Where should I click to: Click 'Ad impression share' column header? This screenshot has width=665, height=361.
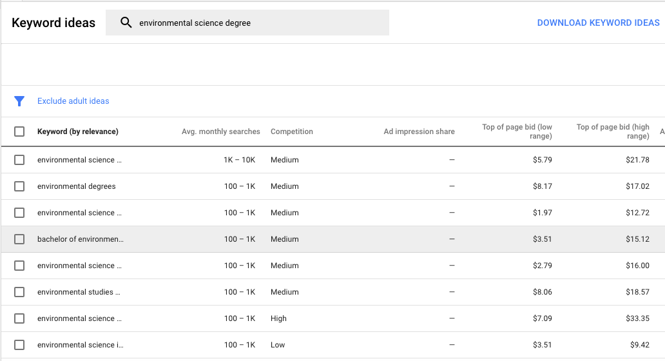tap(419, 132)
